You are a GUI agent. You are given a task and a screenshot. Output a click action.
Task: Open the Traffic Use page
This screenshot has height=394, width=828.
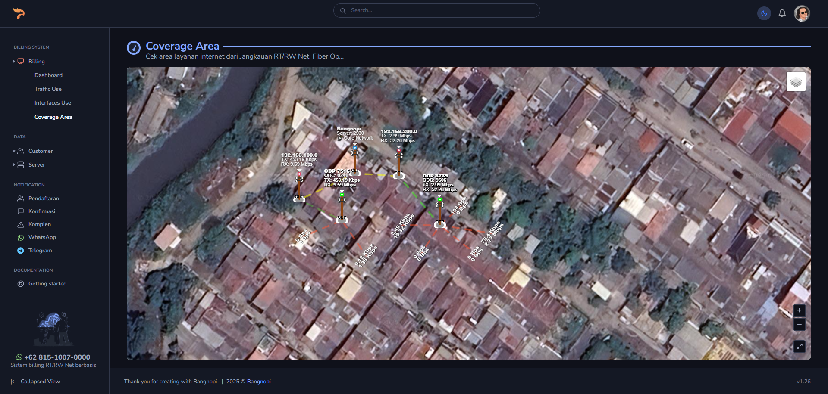click(48, 89)
